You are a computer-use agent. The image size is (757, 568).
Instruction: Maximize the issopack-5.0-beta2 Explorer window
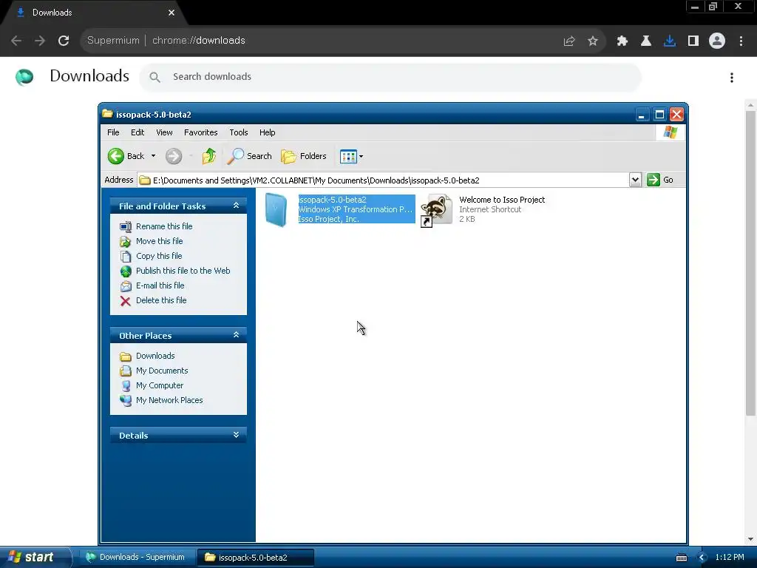tap(659, 115)
